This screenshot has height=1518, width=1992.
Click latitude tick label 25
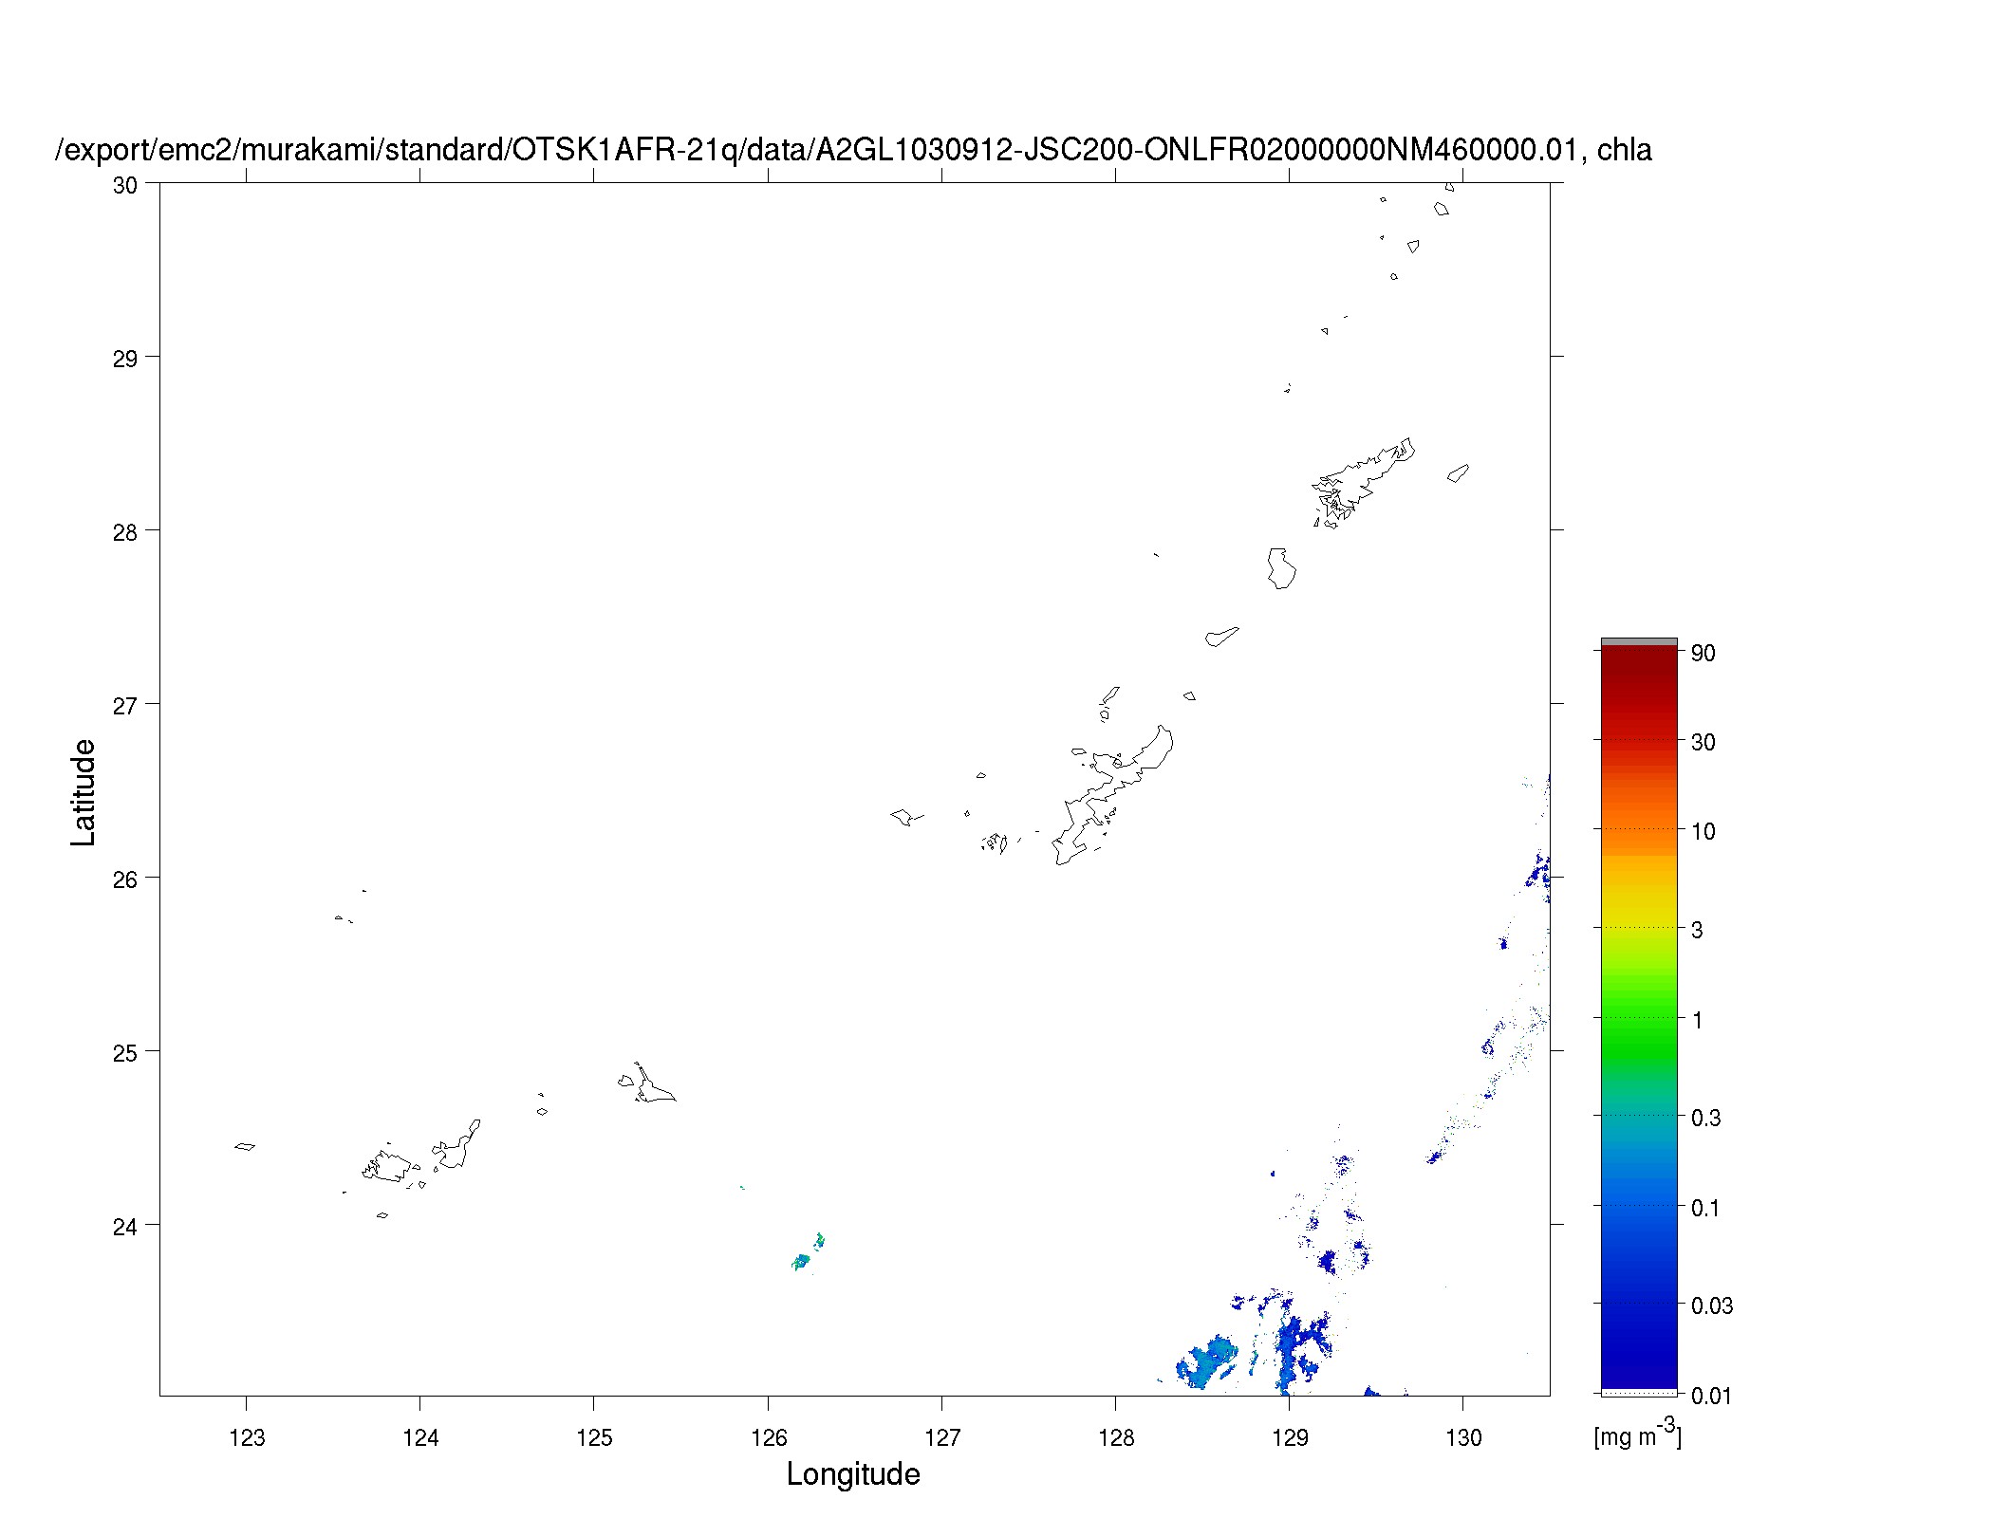coord(124,1053)
